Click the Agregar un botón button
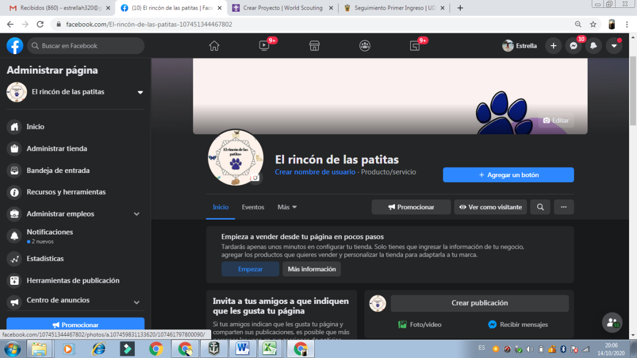 tap(508, 174)
